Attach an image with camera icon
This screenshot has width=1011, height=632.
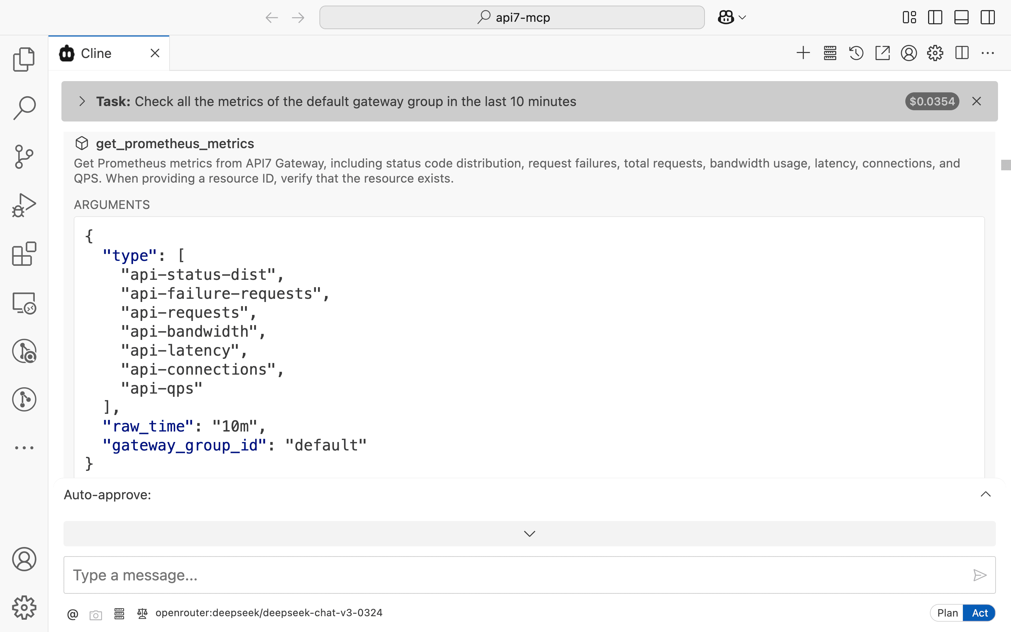(96, 615)
